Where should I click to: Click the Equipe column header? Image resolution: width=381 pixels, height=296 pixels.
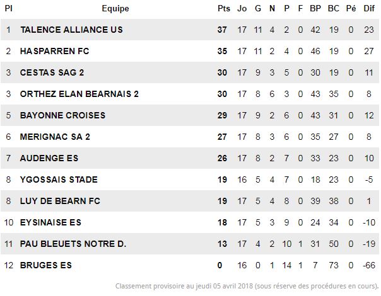115,8
